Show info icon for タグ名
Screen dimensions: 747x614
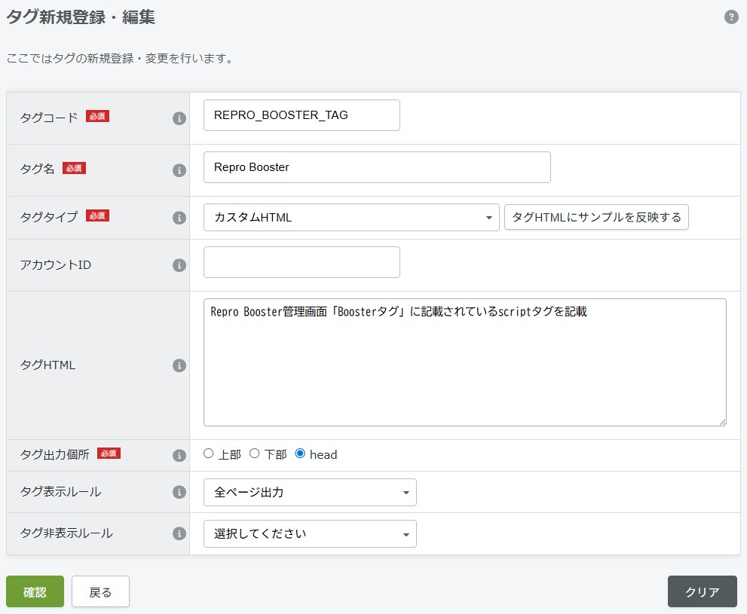179,170
